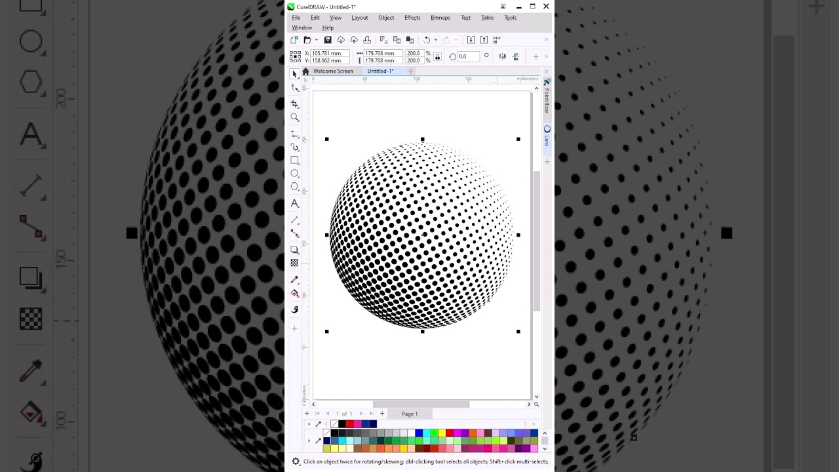Select the Artistic Media tool
Screen dimensions: 839x472
coord(294,147)
